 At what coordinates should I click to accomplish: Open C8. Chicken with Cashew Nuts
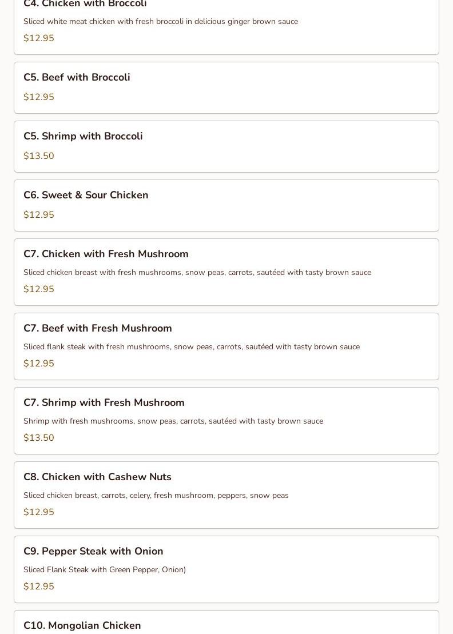point(227,495)
